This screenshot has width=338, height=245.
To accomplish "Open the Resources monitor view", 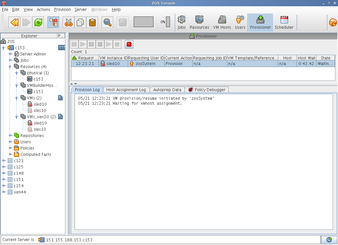I will [199, 22].
